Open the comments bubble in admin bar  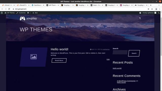[29, 13]
